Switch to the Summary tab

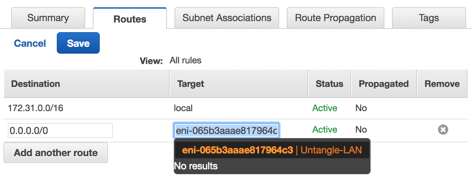(48, 18)
